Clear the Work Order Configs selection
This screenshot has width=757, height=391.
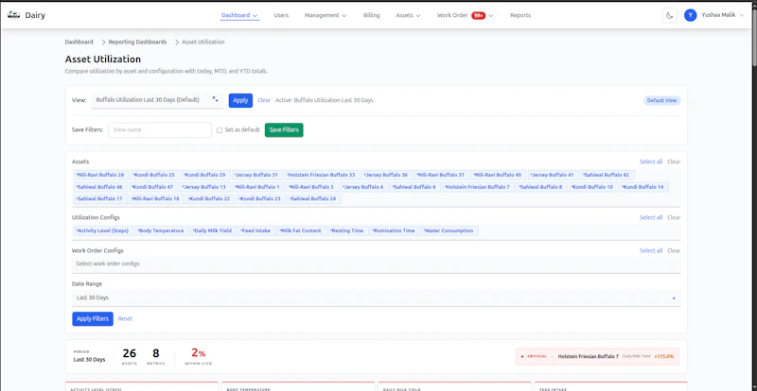(674, 250)
